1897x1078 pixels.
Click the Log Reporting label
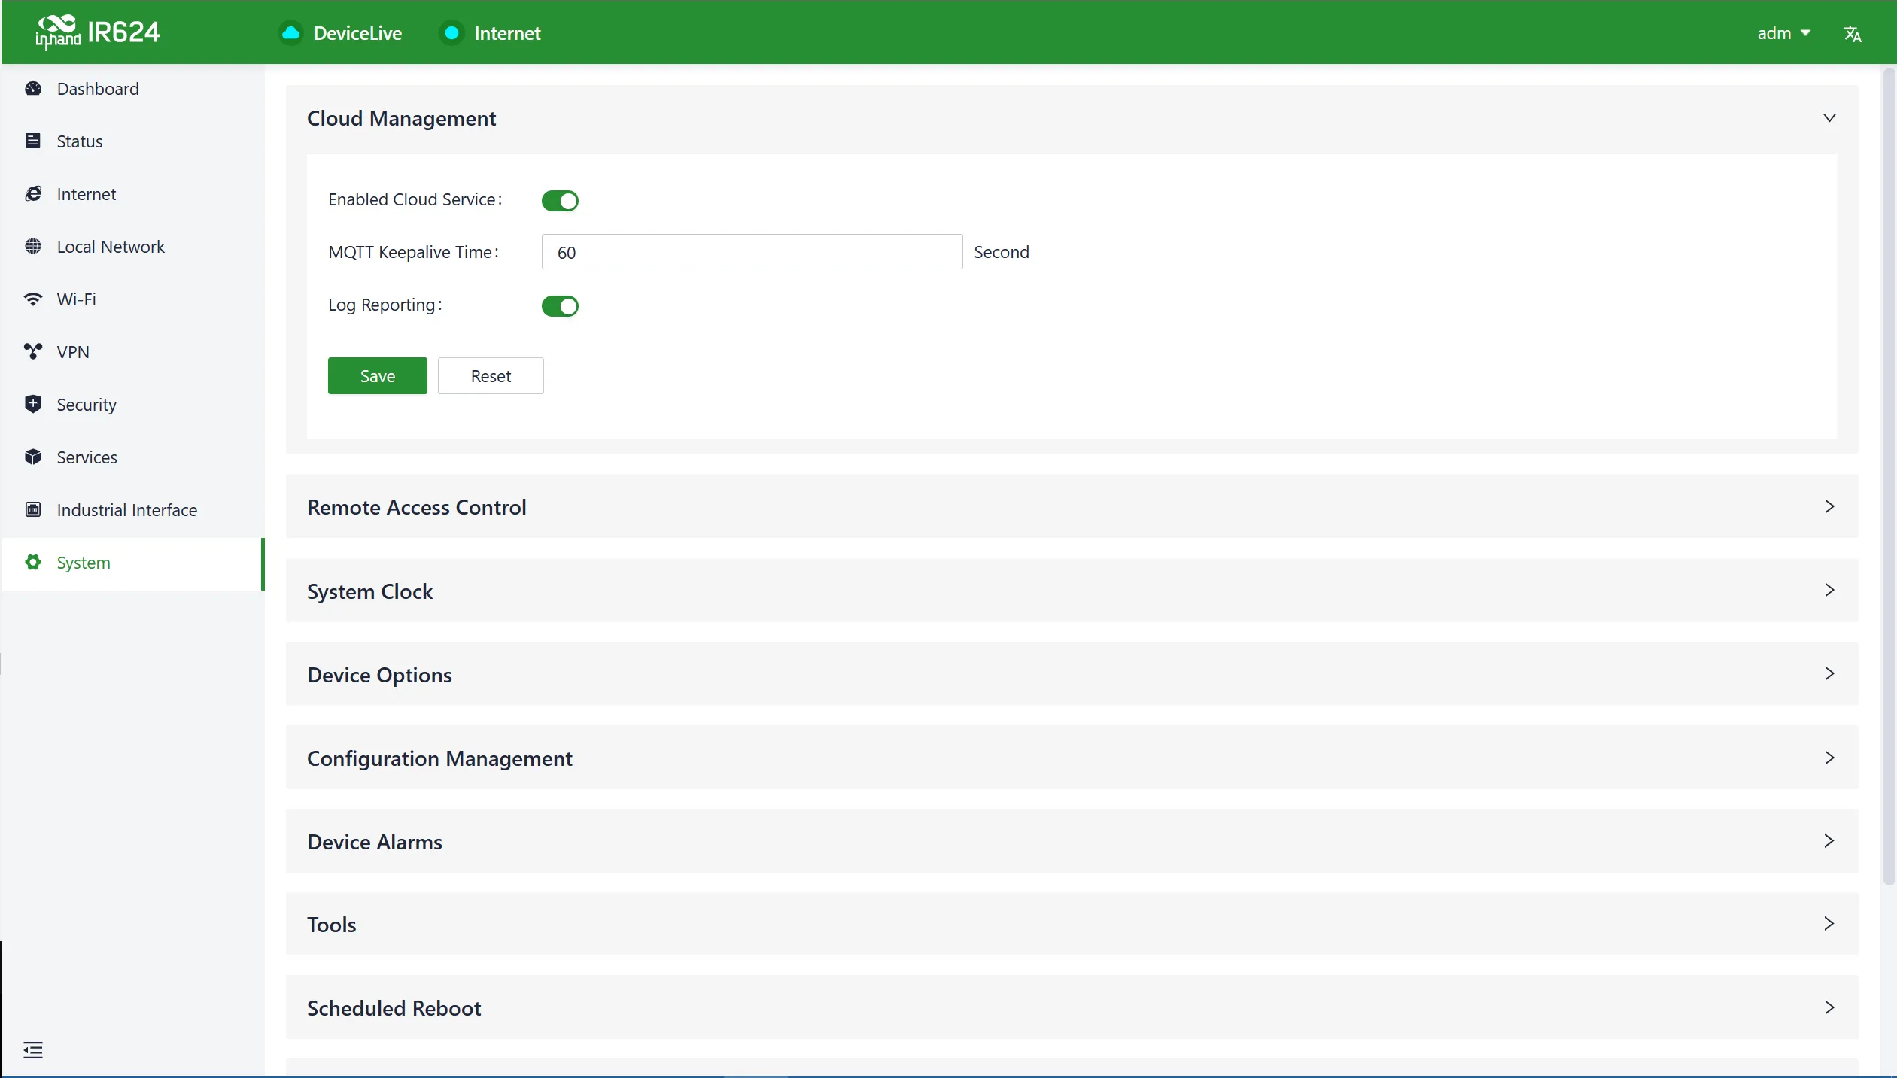coord(385,305)
